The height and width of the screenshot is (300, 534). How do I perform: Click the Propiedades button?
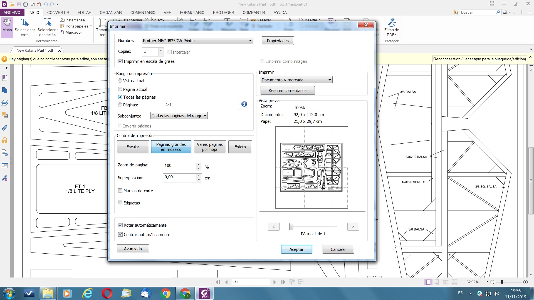278,41
